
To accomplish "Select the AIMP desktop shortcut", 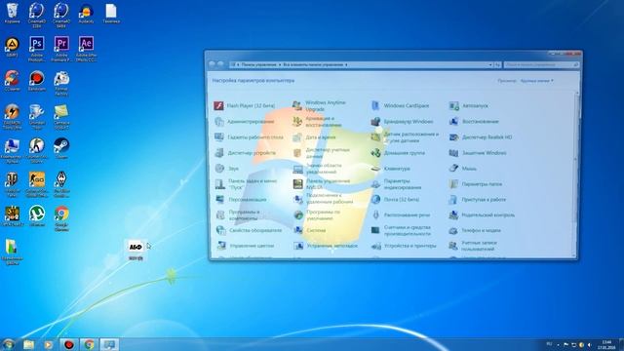I will [x=13, y=47].
